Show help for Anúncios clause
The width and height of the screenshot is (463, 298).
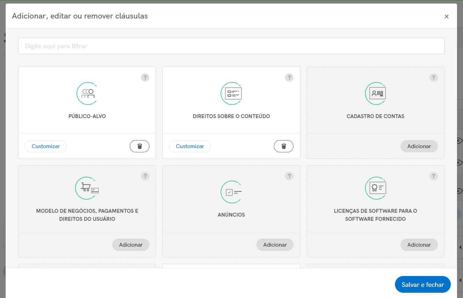point(289,176)
